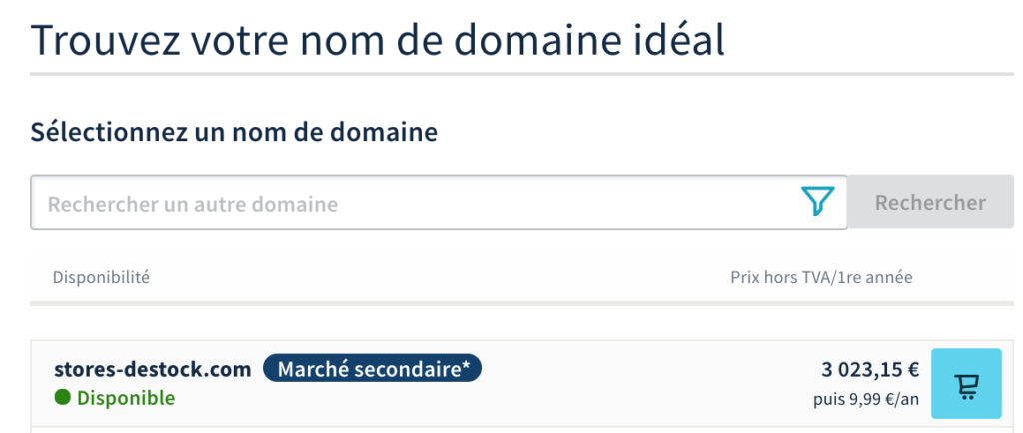The width and height of the screenshot is (1023, 433).
Task: Click the 'Trouvez votre nom de domaine idéal' title
Action: (x=379, y=42)
